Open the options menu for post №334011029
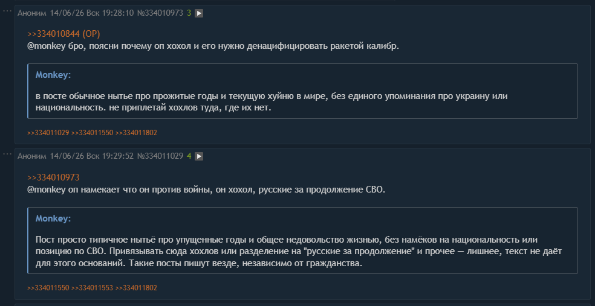 (7, 153)
